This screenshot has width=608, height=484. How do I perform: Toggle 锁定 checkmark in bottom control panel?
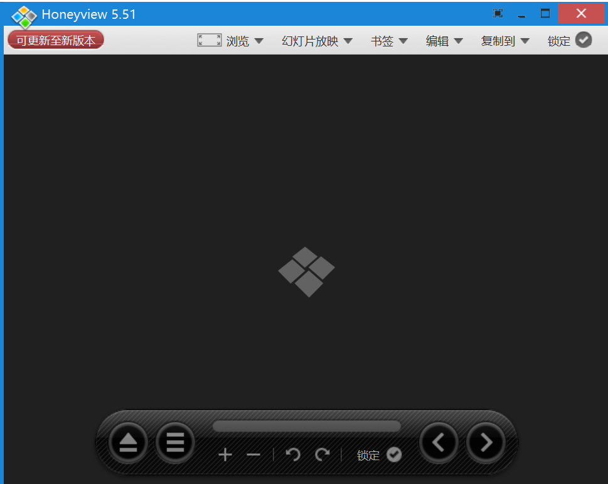394,455
